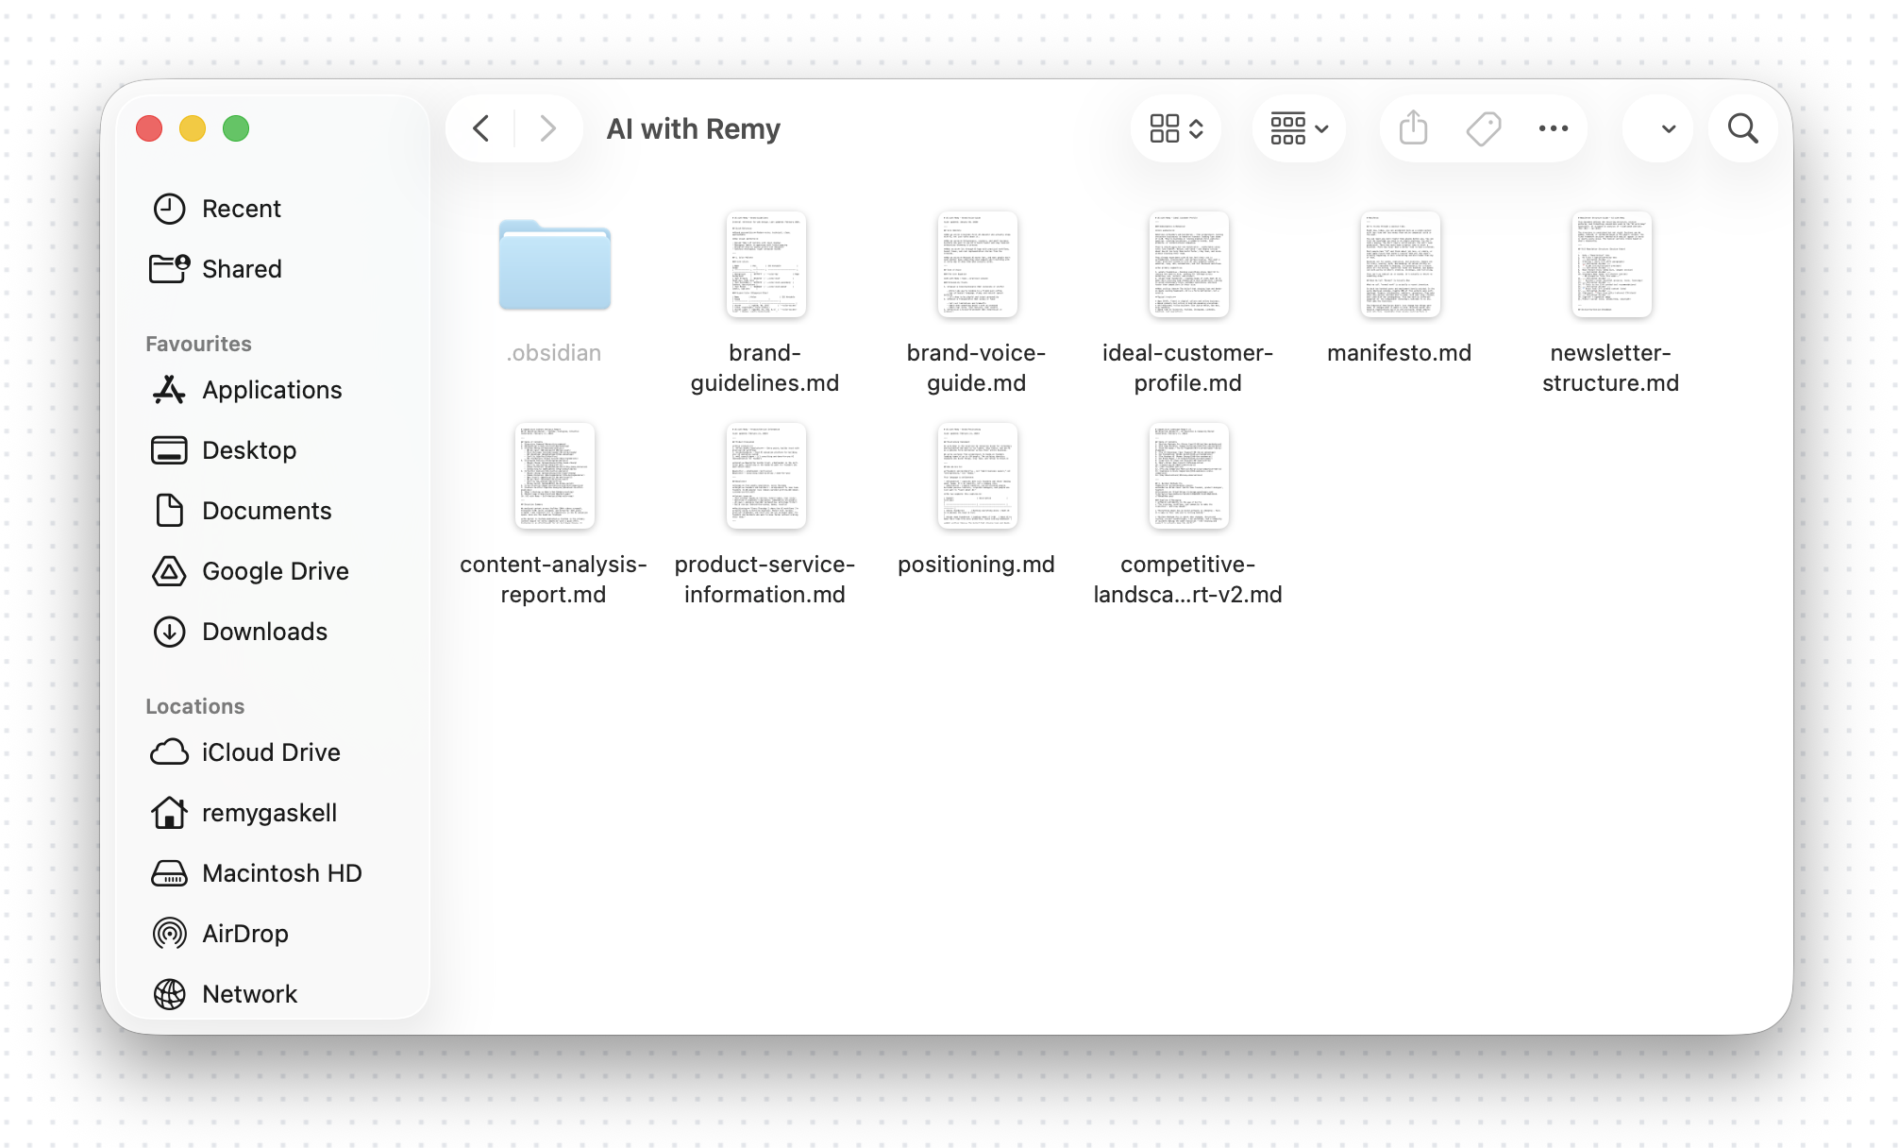
Task: Expand the group-by options dropdown
Action: (x=1299, y=128)
